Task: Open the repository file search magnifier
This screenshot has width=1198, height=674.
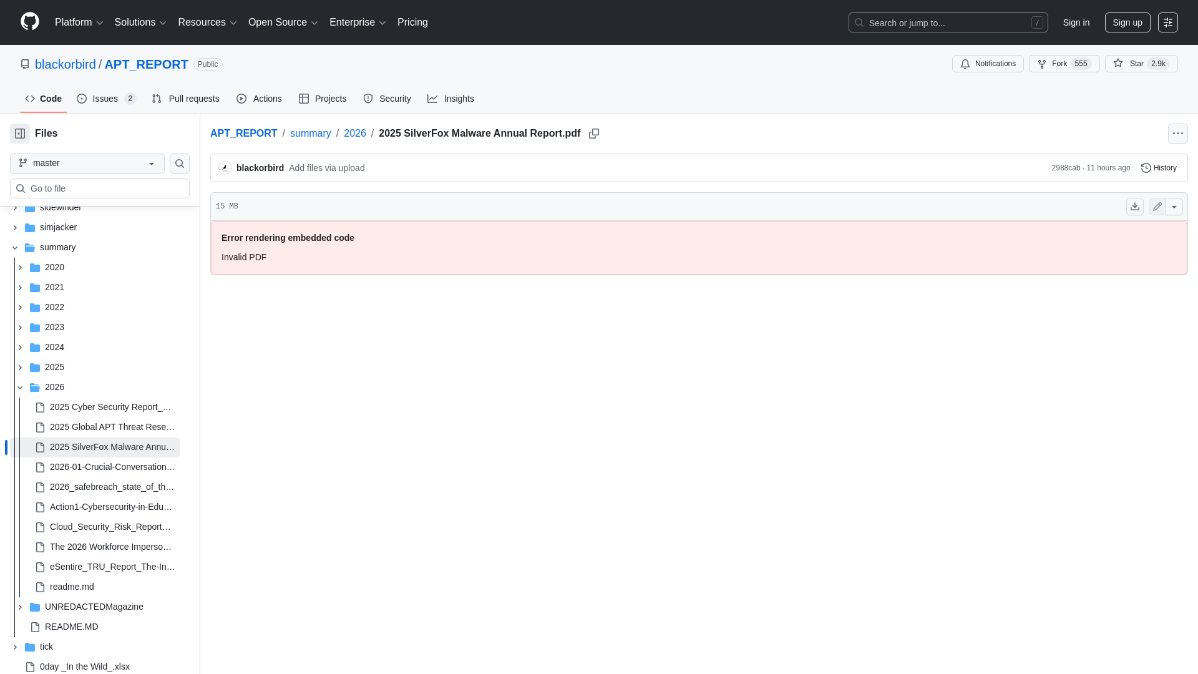Action: tap(179, 164)
